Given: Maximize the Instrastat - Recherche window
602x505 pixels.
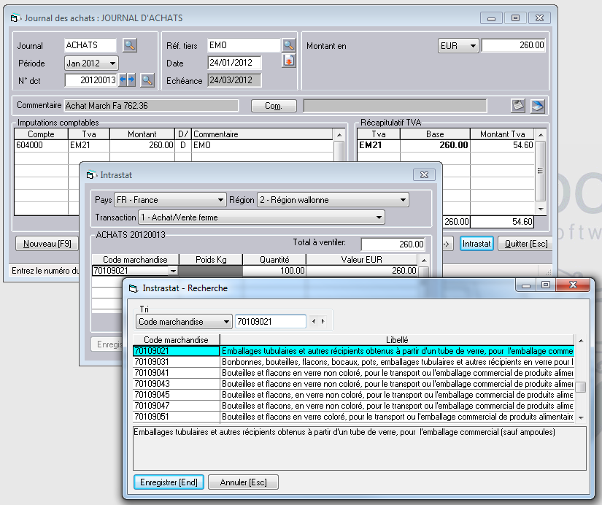Looking at the screenshot, I should coord(546,285).
